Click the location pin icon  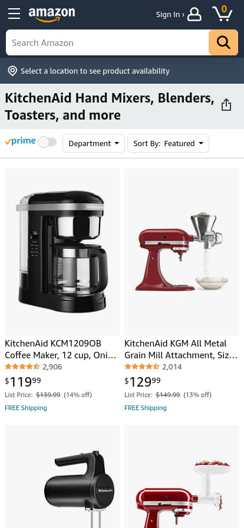[x=12, y=71]
